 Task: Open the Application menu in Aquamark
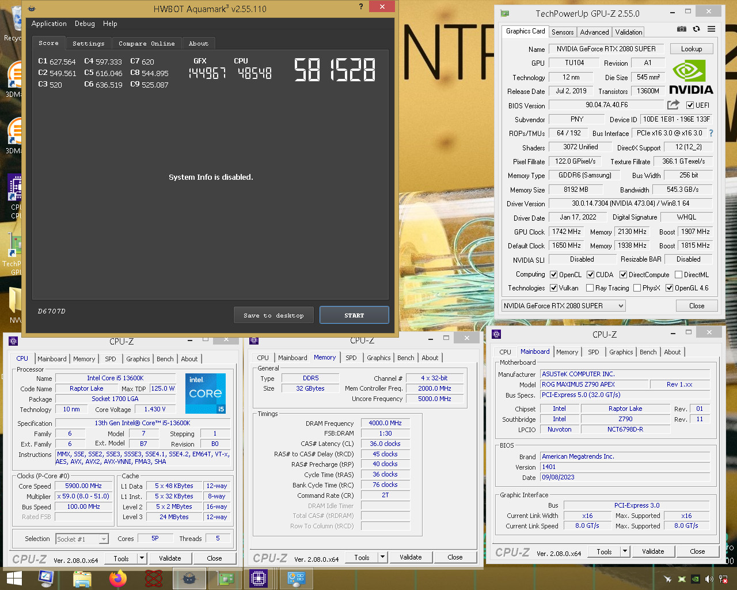tap(49, 24)
